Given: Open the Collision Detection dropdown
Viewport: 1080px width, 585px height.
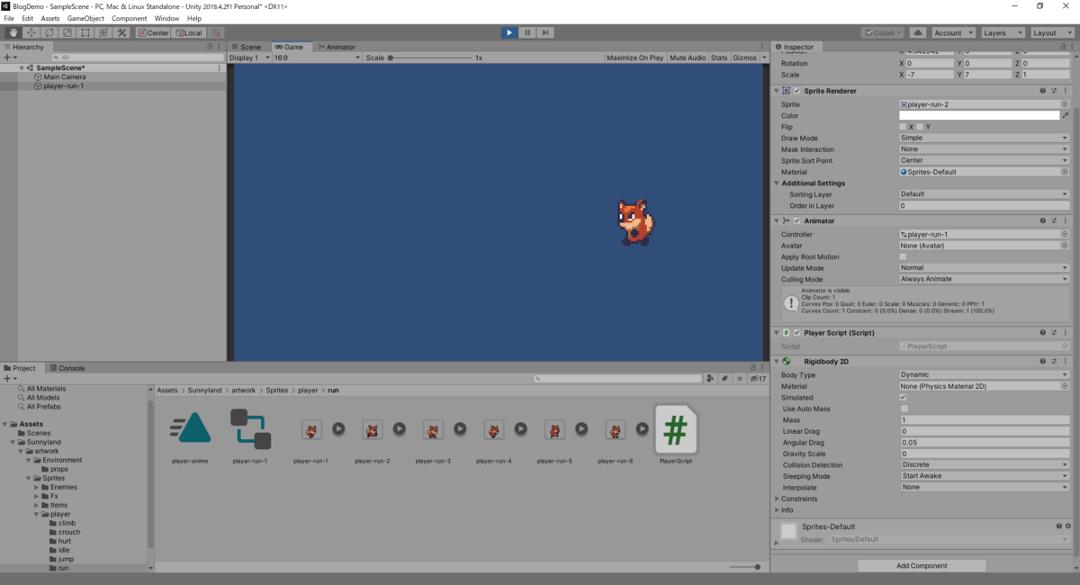Looking at the screenshot, I should click(985, 464).
